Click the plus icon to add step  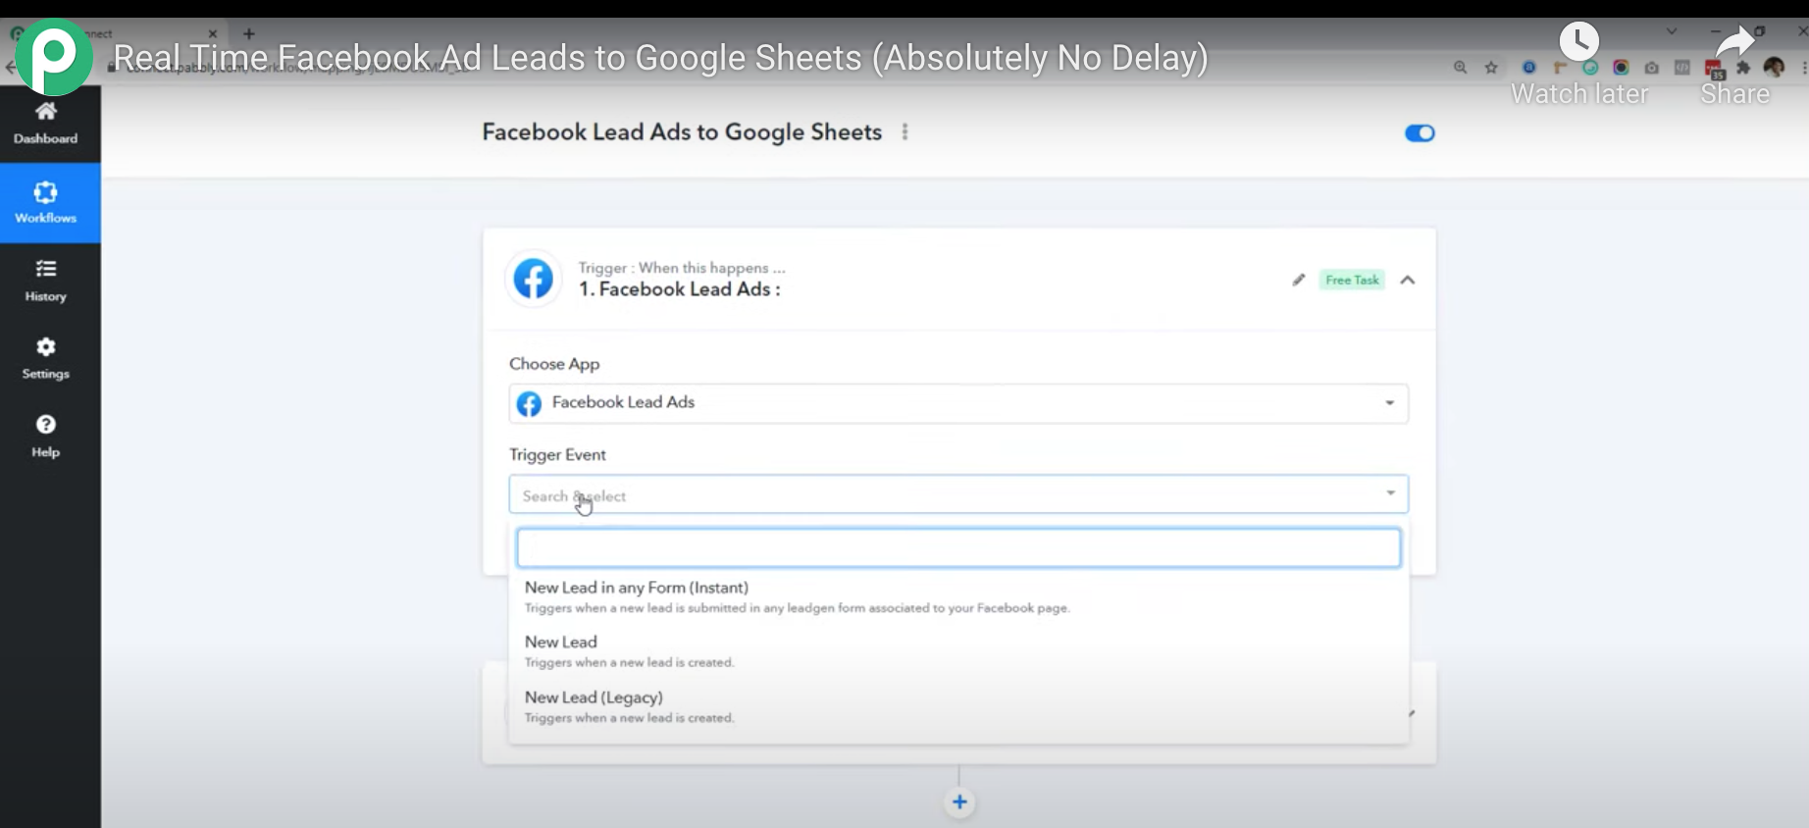[x=959, y=802]
